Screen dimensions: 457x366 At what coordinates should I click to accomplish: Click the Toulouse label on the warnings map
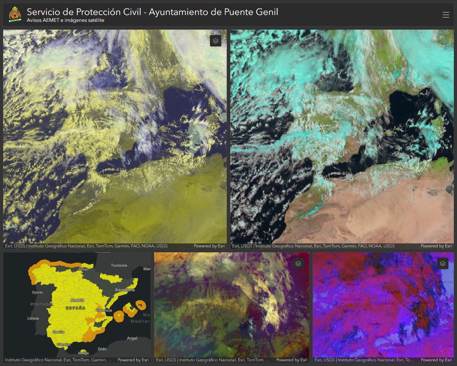[x=119, y=265]
